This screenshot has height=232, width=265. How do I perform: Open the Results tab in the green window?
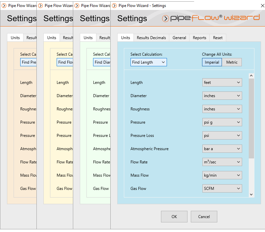[103, 38]
